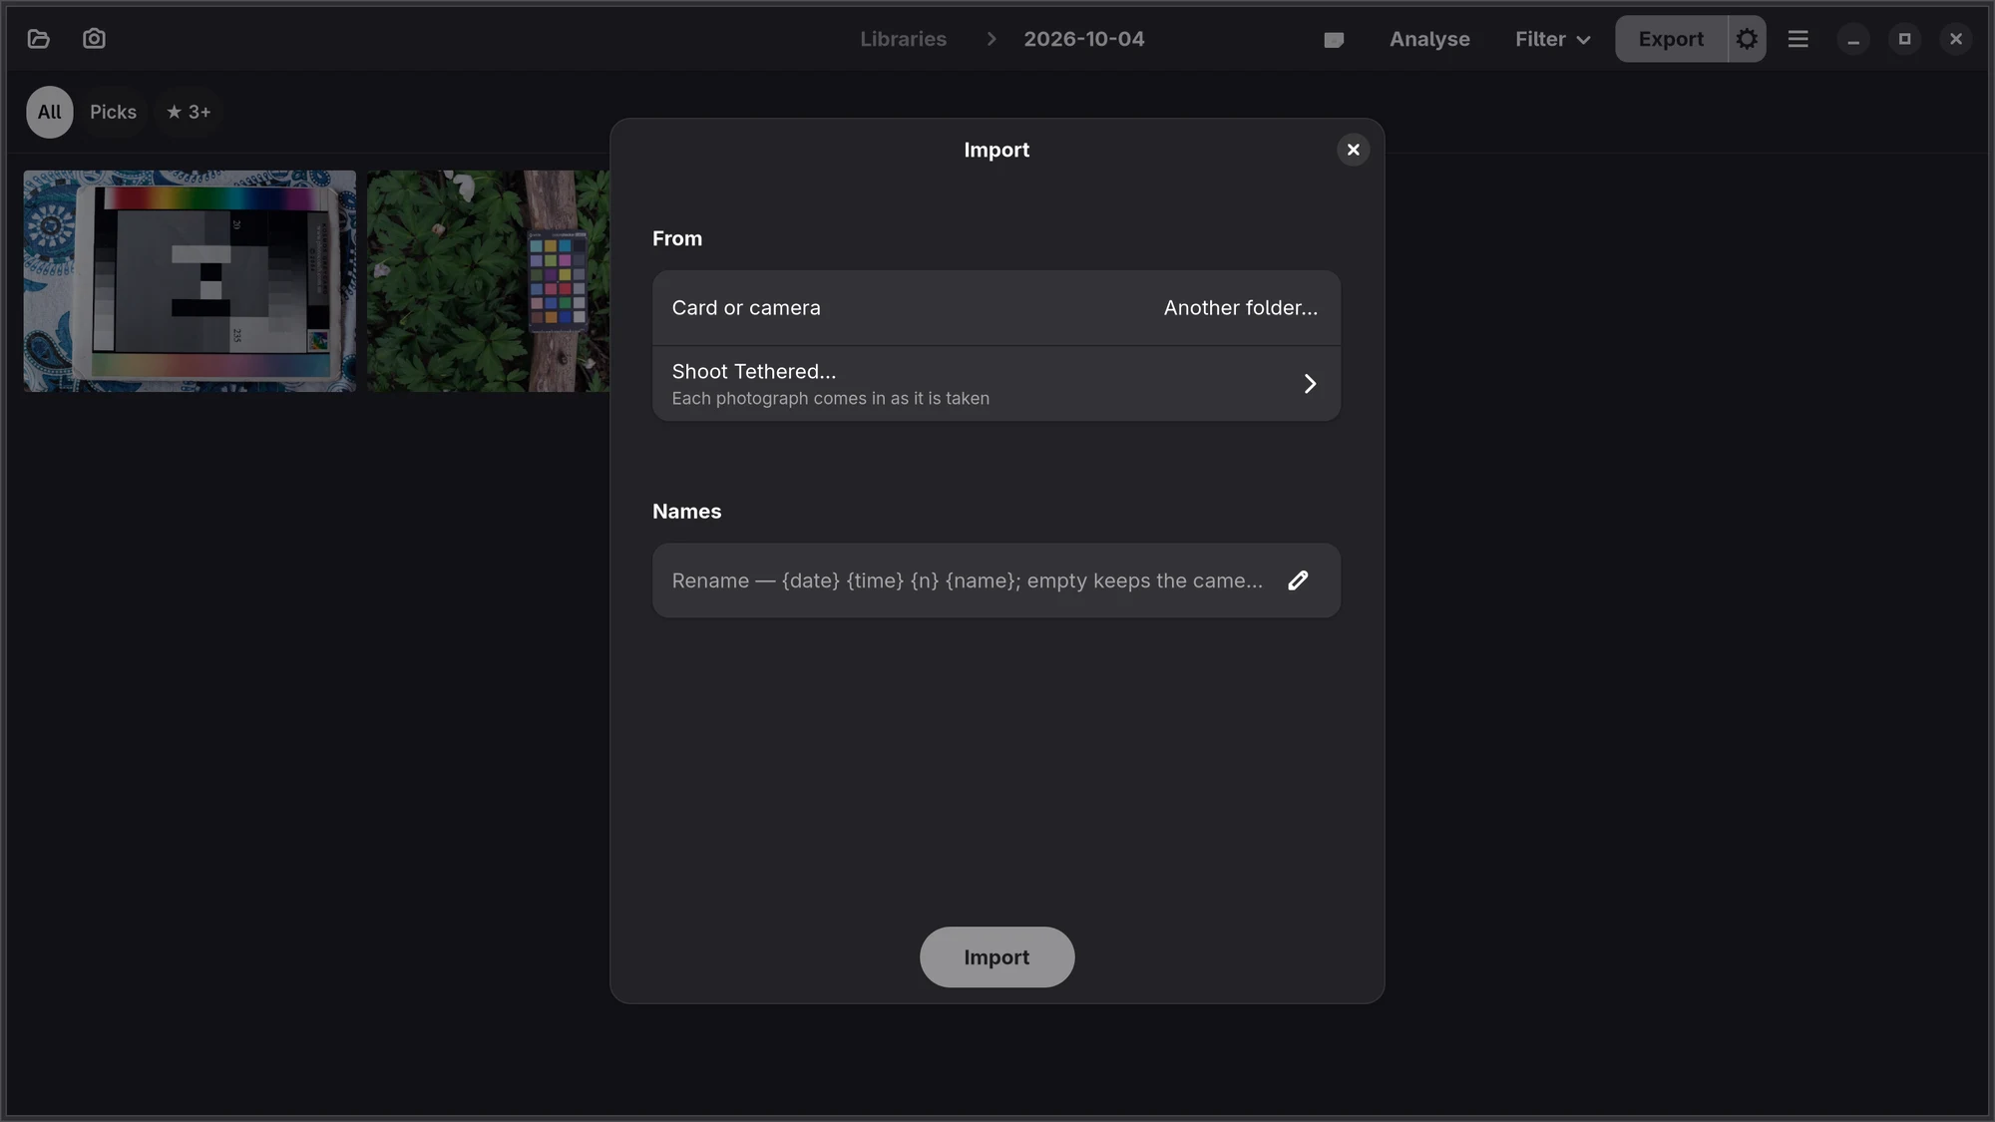
Task: Click the Export button
Action: [x=1671, y=39]
